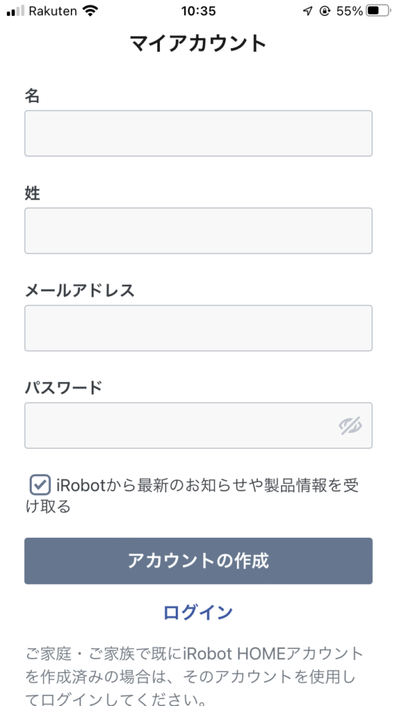
Task: Tap the 10:35 clock in status bar
Action: (198, 11)
